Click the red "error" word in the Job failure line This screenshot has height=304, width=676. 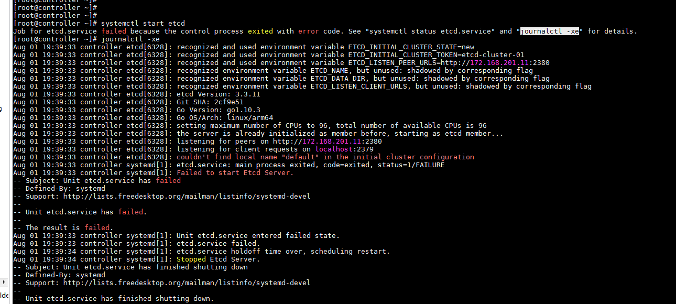309,31
